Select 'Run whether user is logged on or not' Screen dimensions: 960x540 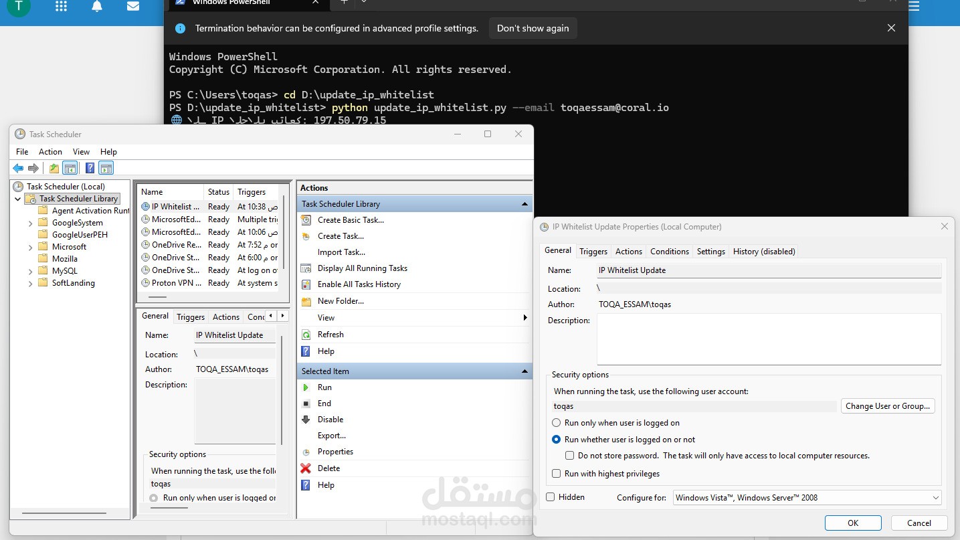[556, 440]
